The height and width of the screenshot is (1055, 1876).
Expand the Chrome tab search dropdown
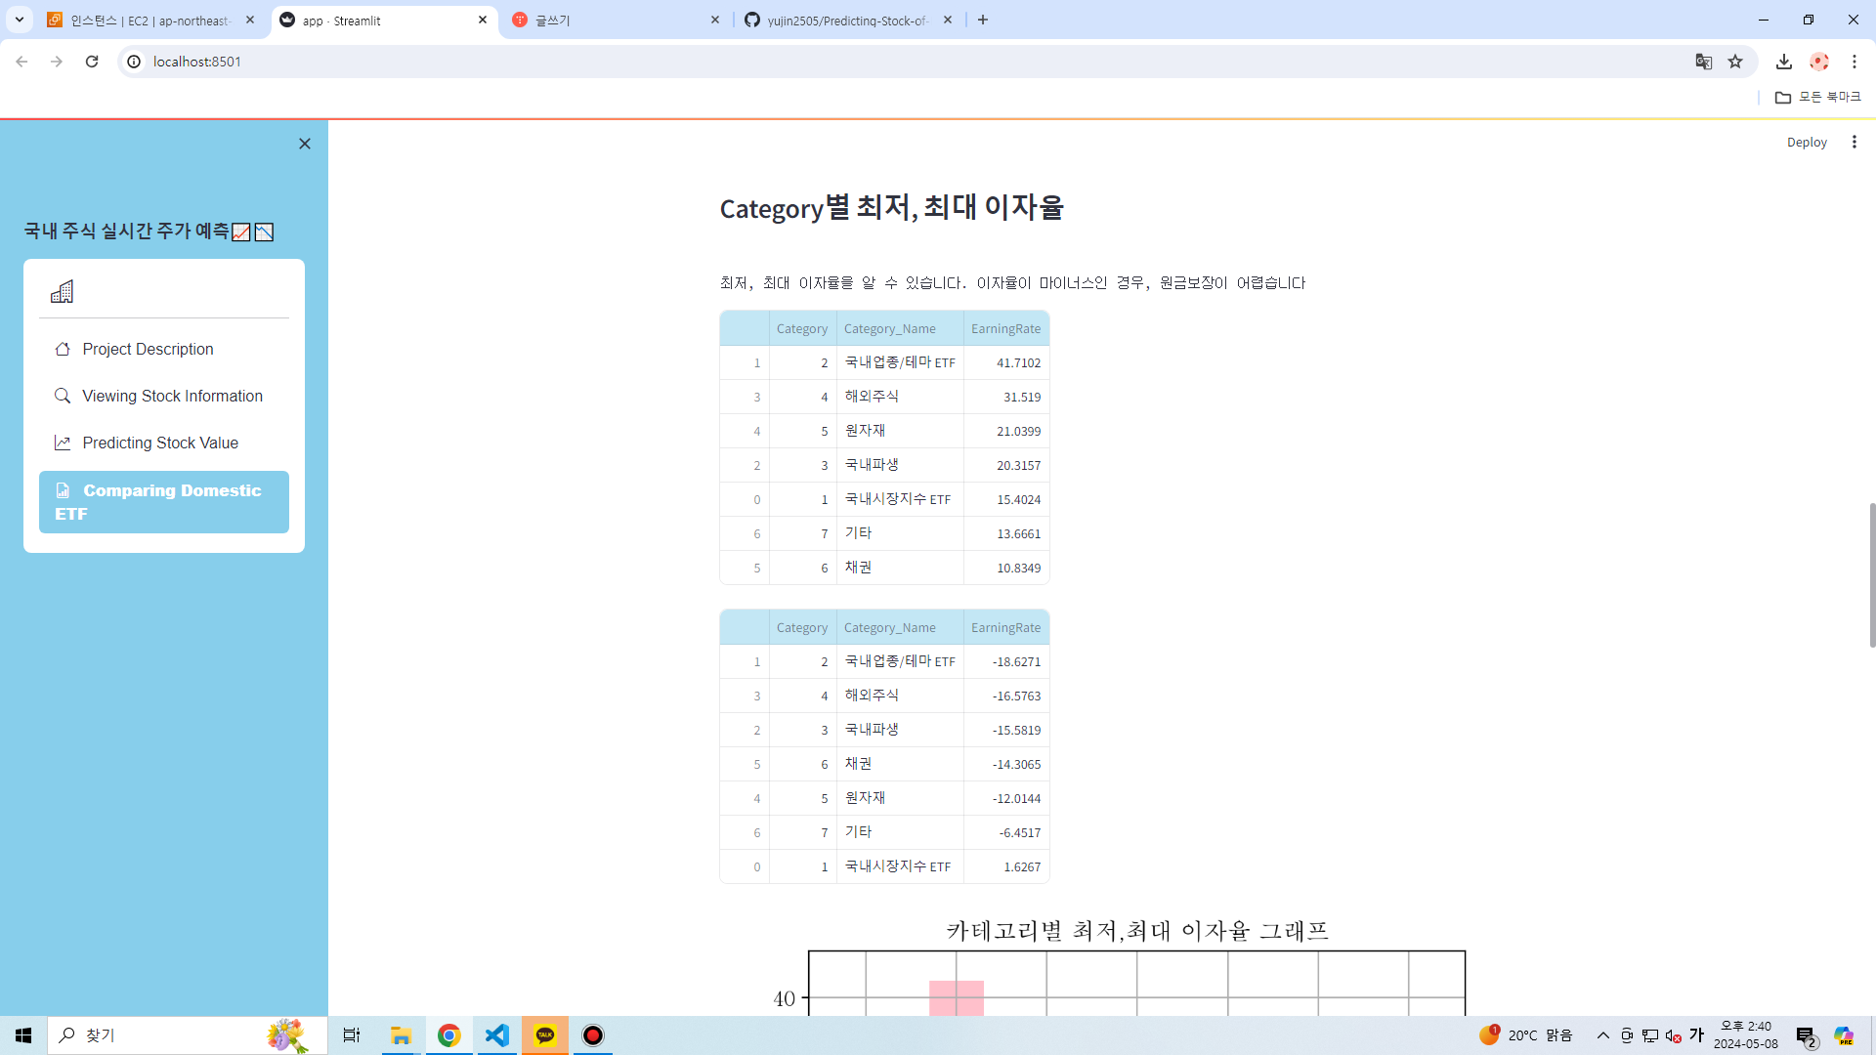point(20,20)
